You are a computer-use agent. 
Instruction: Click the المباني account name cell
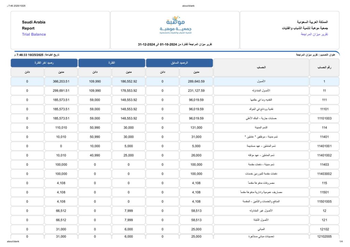click(261, 229)
